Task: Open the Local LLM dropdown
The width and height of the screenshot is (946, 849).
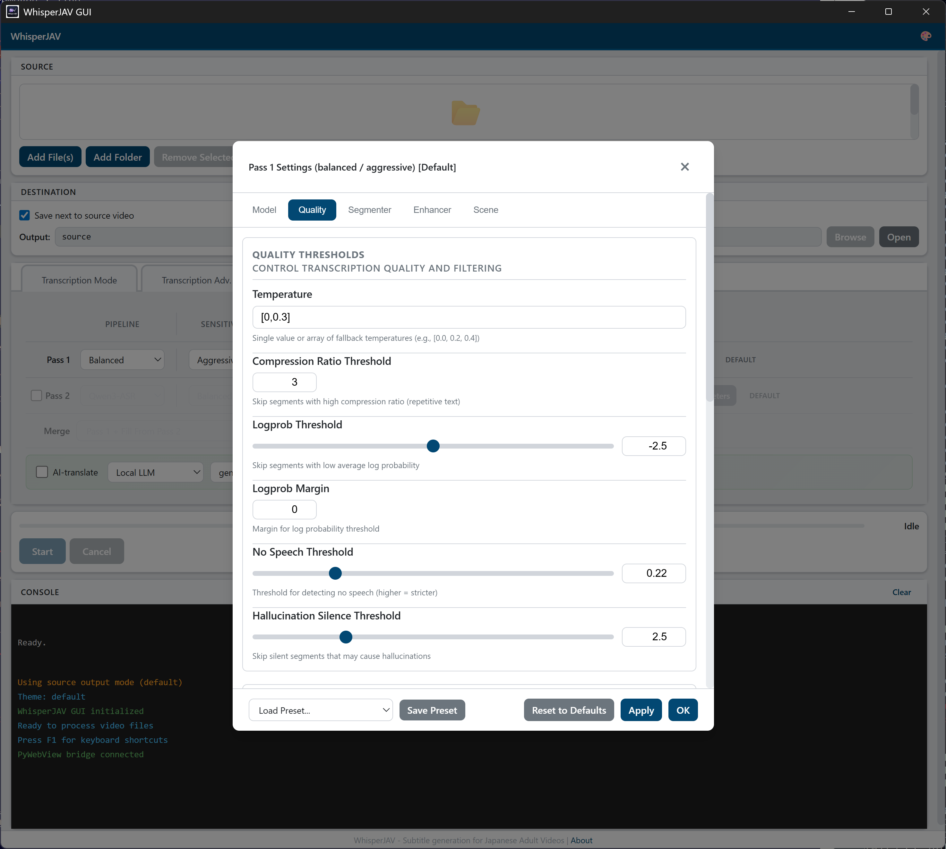Action: [155, 472]
